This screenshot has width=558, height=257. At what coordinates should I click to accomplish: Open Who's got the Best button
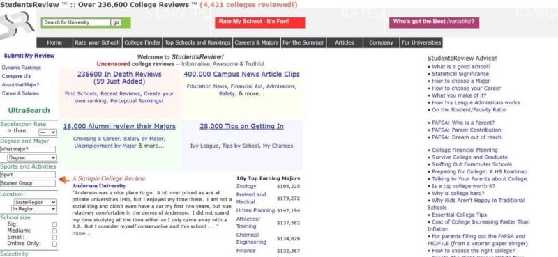[434, 22]
